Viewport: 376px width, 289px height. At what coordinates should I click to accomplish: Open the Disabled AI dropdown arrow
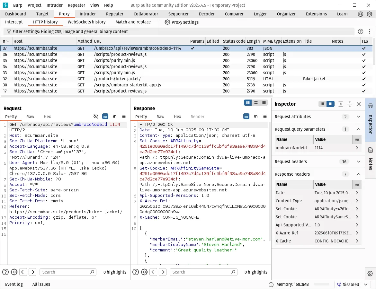(x=366, y=285)
